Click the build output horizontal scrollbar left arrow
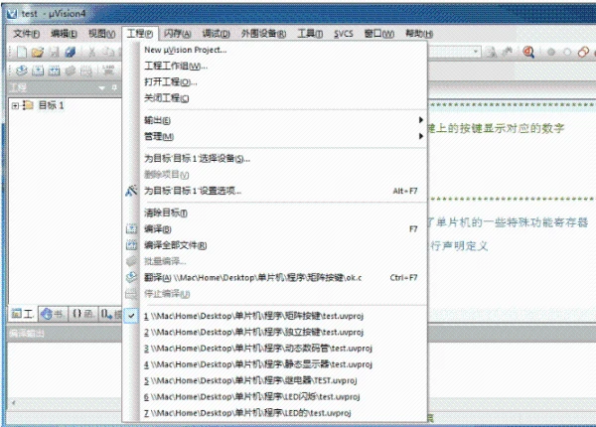The width and height of the screenshot is (596, 427). [x=14, y=403]
